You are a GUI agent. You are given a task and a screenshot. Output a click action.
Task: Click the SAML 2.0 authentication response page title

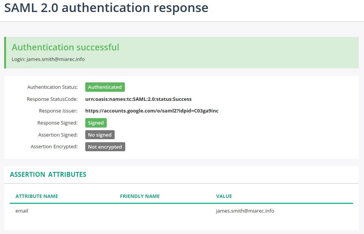(106, 8)
